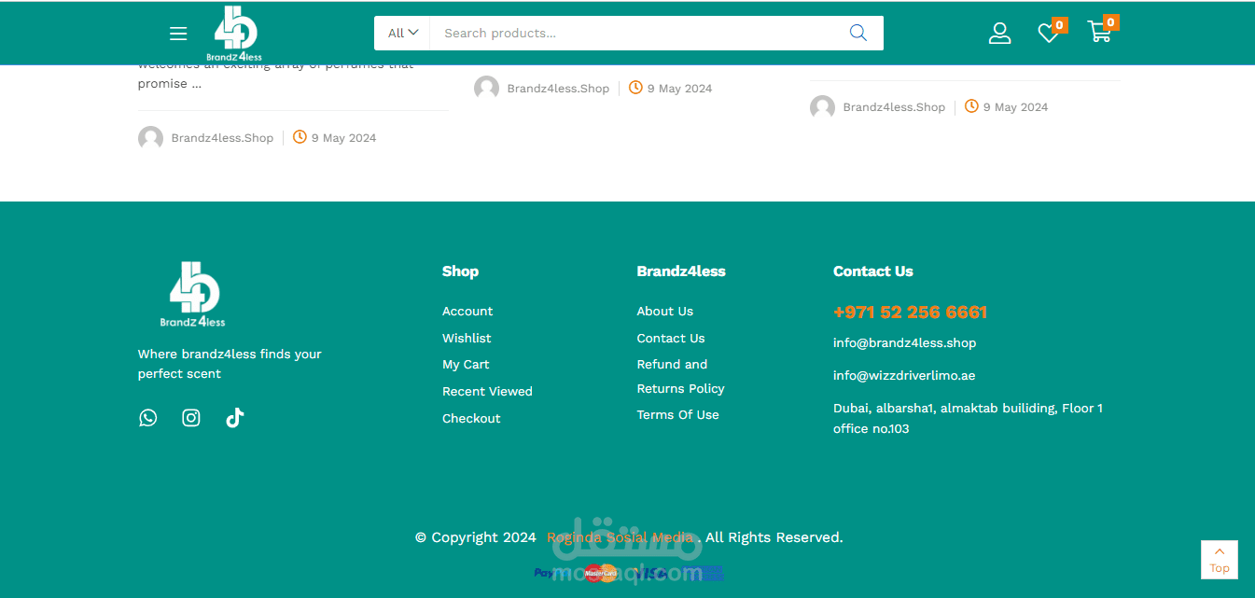Image resolution: width=1255 pixels, height=598 pixels.
Task: Open the My Cart link
Action: click(x=466, y=365)
